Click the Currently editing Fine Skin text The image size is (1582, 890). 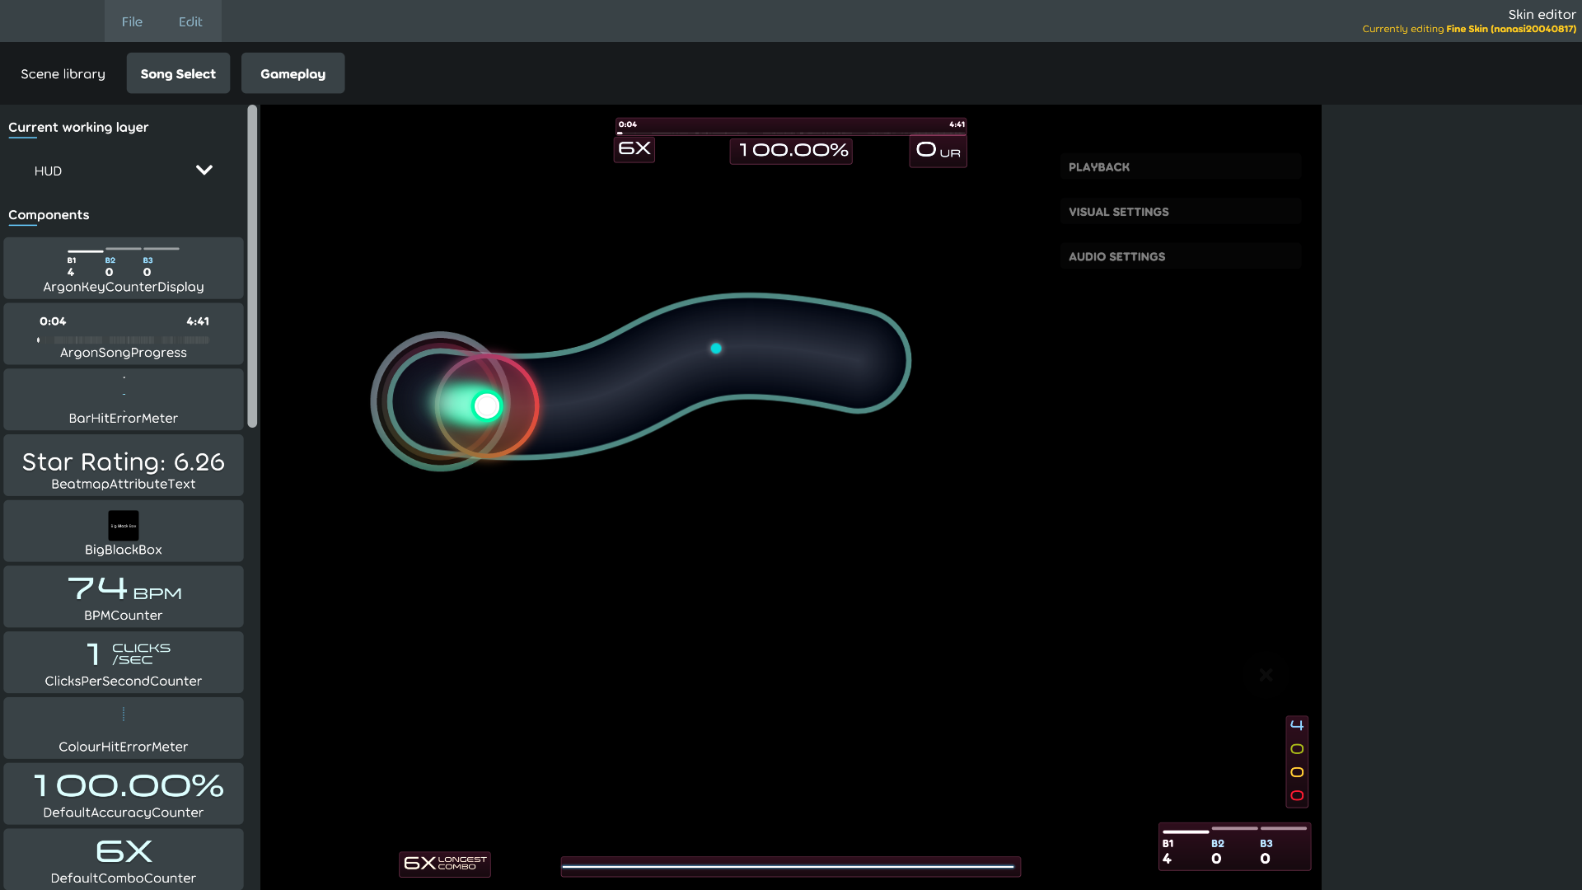point(1469,29)
